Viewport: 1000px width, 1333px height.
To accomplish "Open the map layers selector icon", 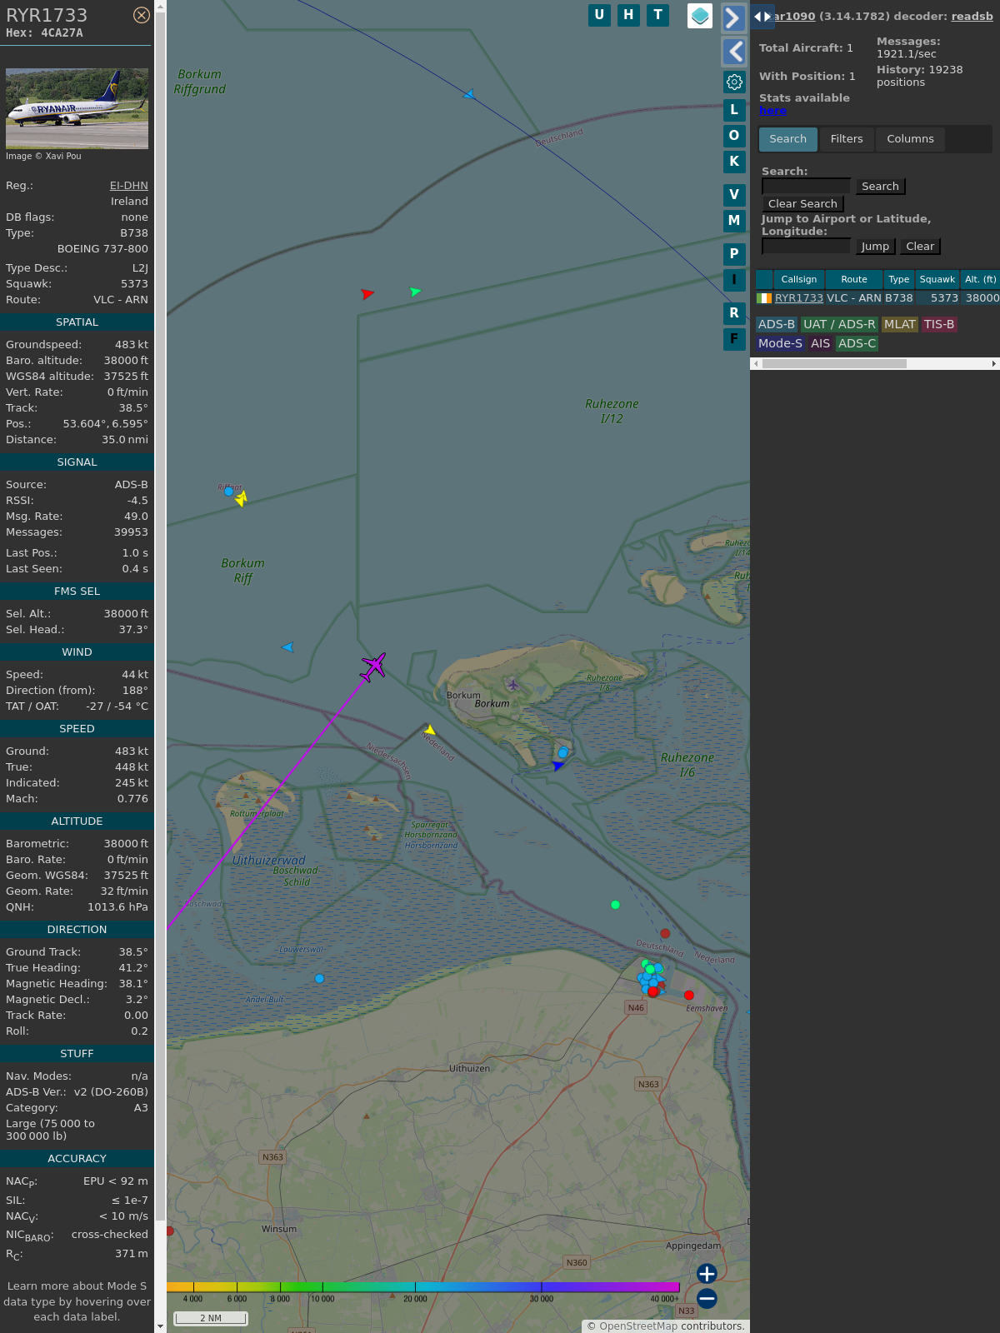I will 700,16.
